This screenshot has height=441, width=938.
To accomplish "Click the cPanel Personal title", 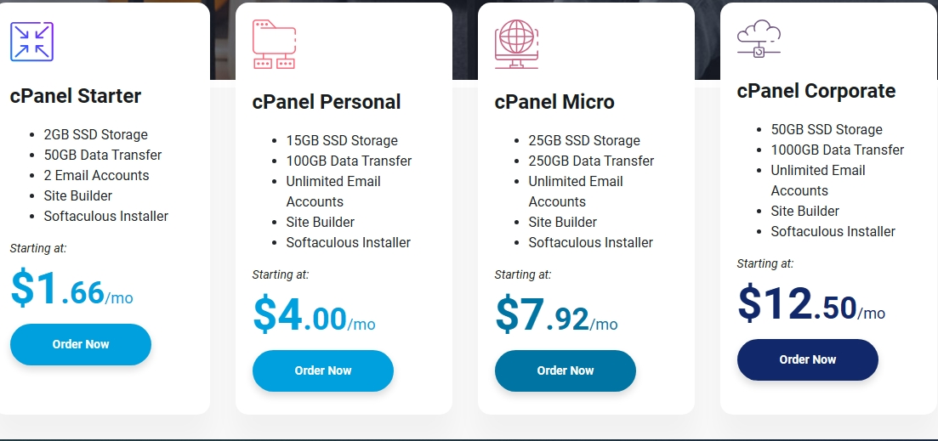I will (327, 102).
